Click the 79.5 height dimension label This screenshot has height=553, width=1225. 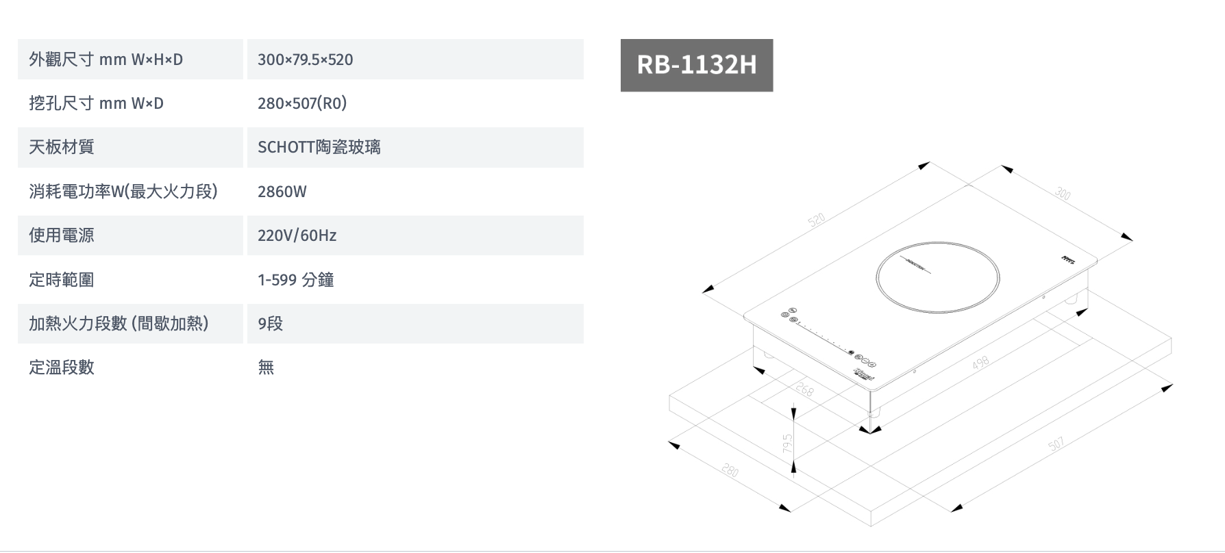pos(788,443)
